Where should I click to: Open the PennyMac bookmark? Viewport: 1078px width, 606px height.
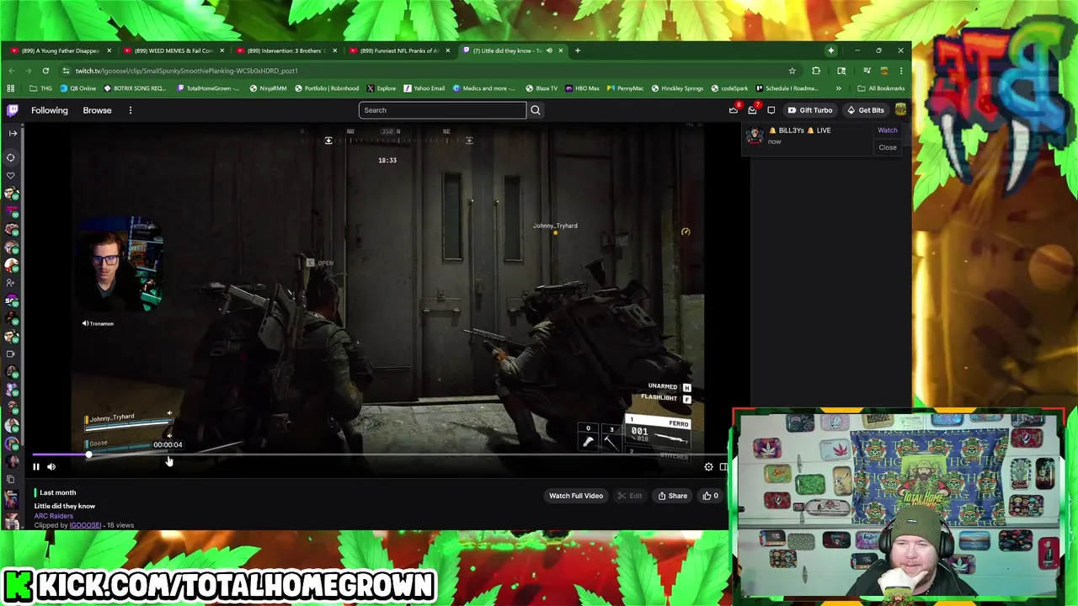(625, 88)
